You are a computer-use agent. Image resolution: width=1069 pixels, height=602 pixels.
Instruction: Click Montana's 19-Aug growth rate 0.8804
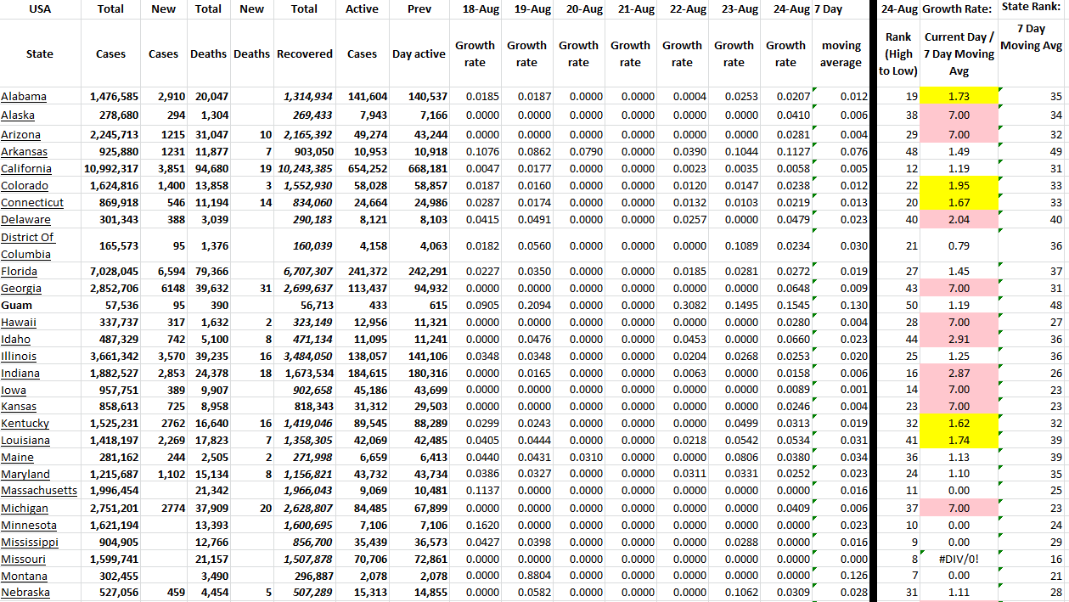[x=526, y=576]
